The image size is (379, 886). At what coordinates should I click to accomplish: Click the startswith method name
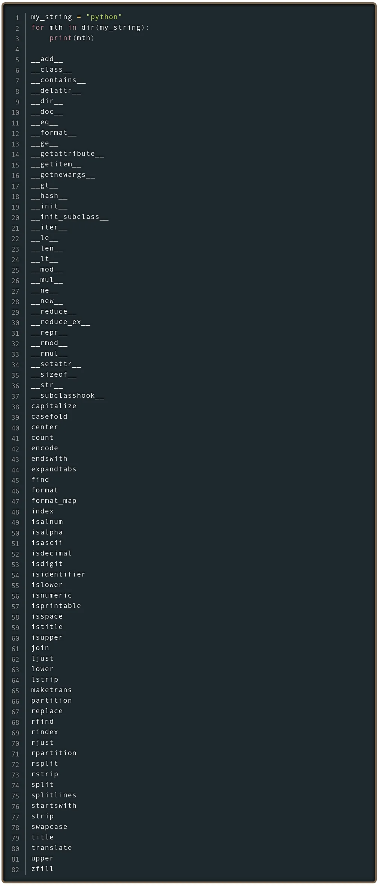54,806
